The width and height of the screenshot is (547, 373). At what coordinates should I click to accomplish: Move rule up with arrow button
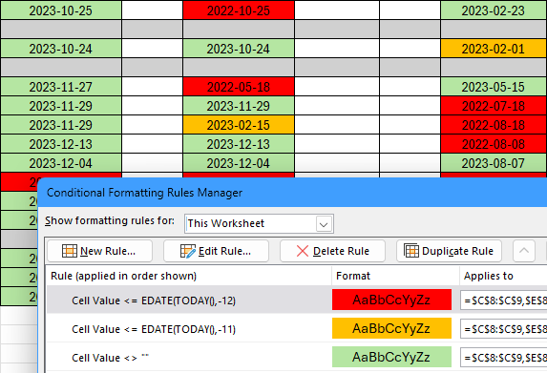pos(524,251)
